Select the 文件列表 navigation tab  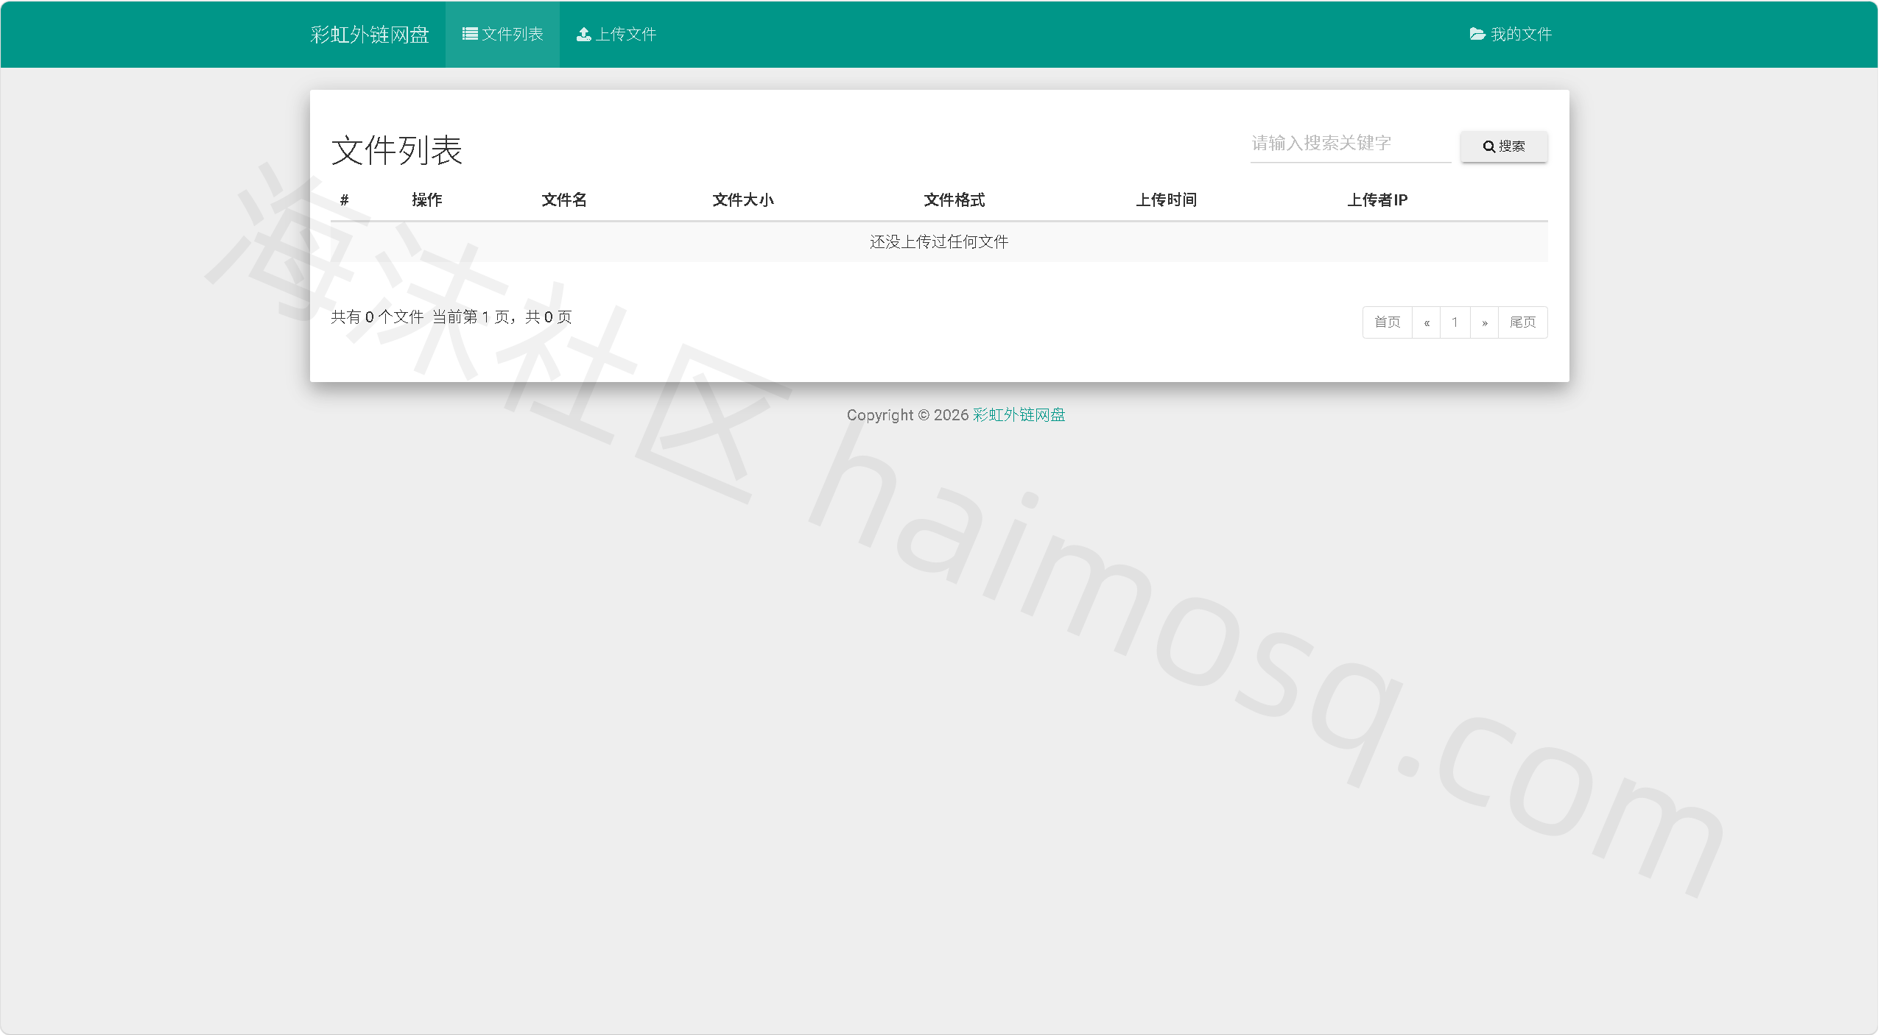[x=502, y=35]
